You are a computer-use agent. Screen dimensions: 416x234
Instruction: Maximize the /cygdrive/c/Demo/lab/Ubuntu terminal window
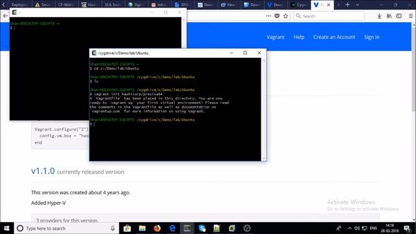245,53
